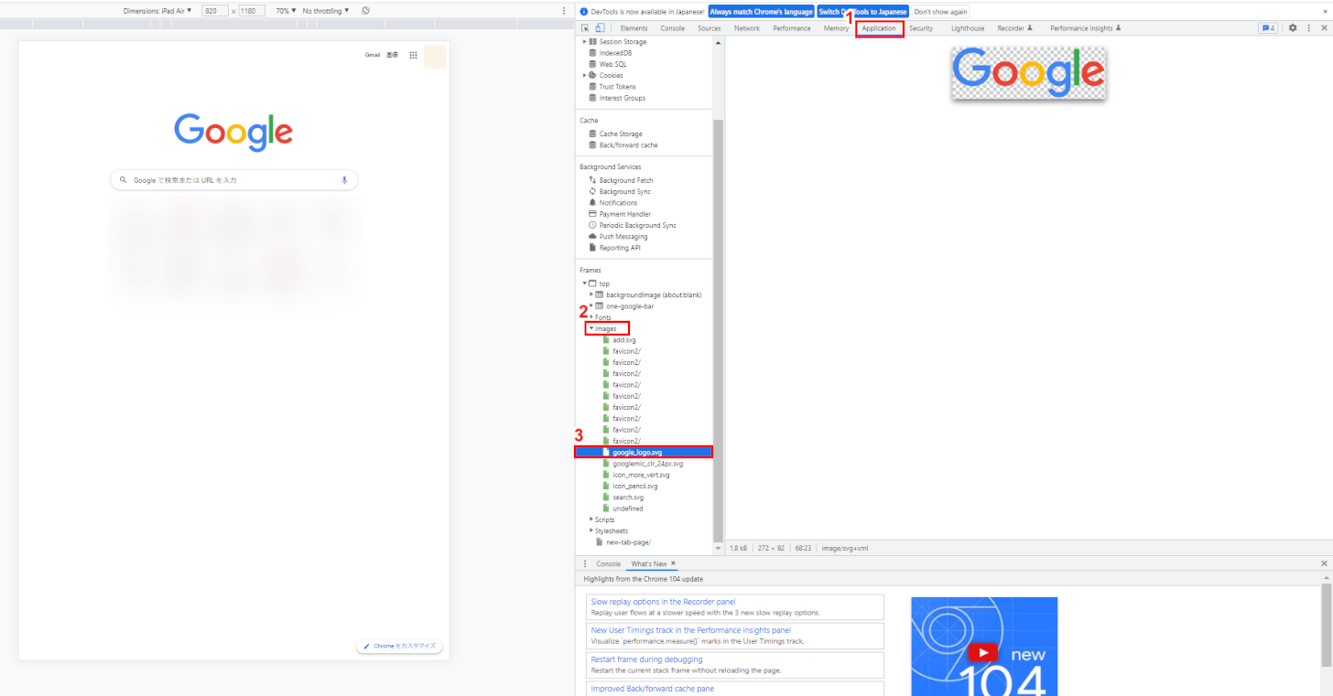The height and width of the screenshot is (696, 1333).
Task: Switch to Console tab in top bar
Action: [673, 28]
